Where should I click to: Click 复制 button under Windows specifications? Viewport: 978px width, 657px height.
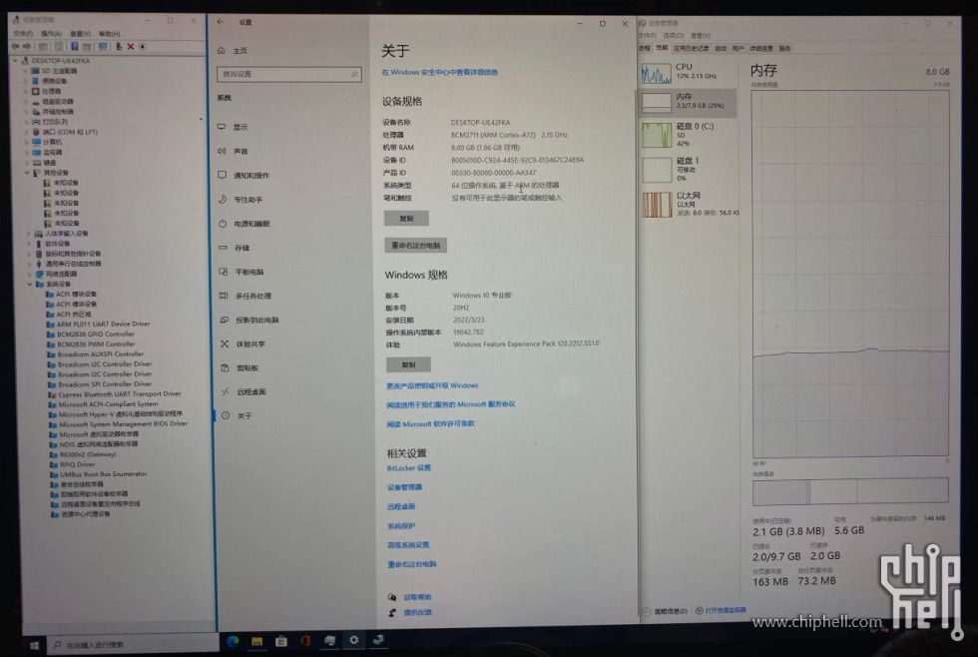point(408,364)
